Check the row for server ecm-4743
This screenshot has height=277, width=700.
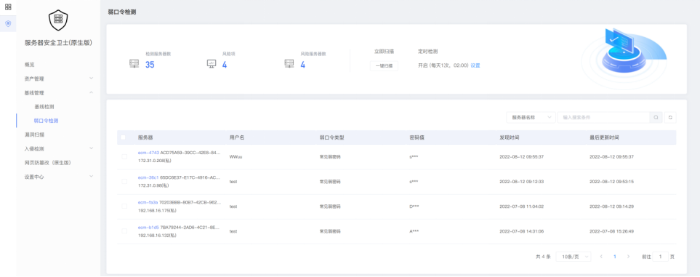click(x=124, y=156)
